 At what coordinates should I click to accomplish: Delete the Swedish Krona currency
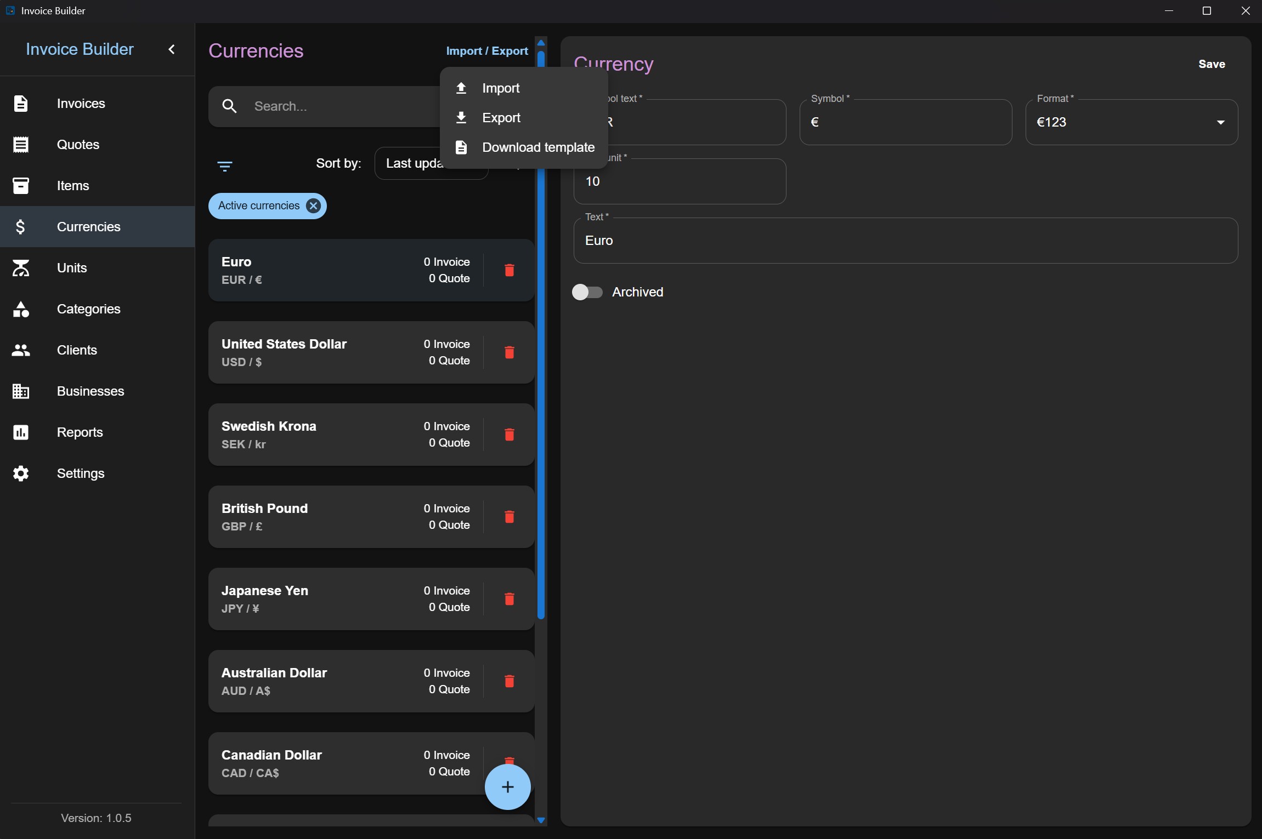click(x=509, y=435)
